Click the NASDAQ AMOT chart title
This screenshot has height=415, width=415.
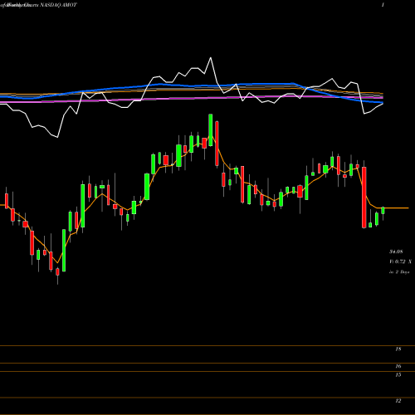[58, 5]
